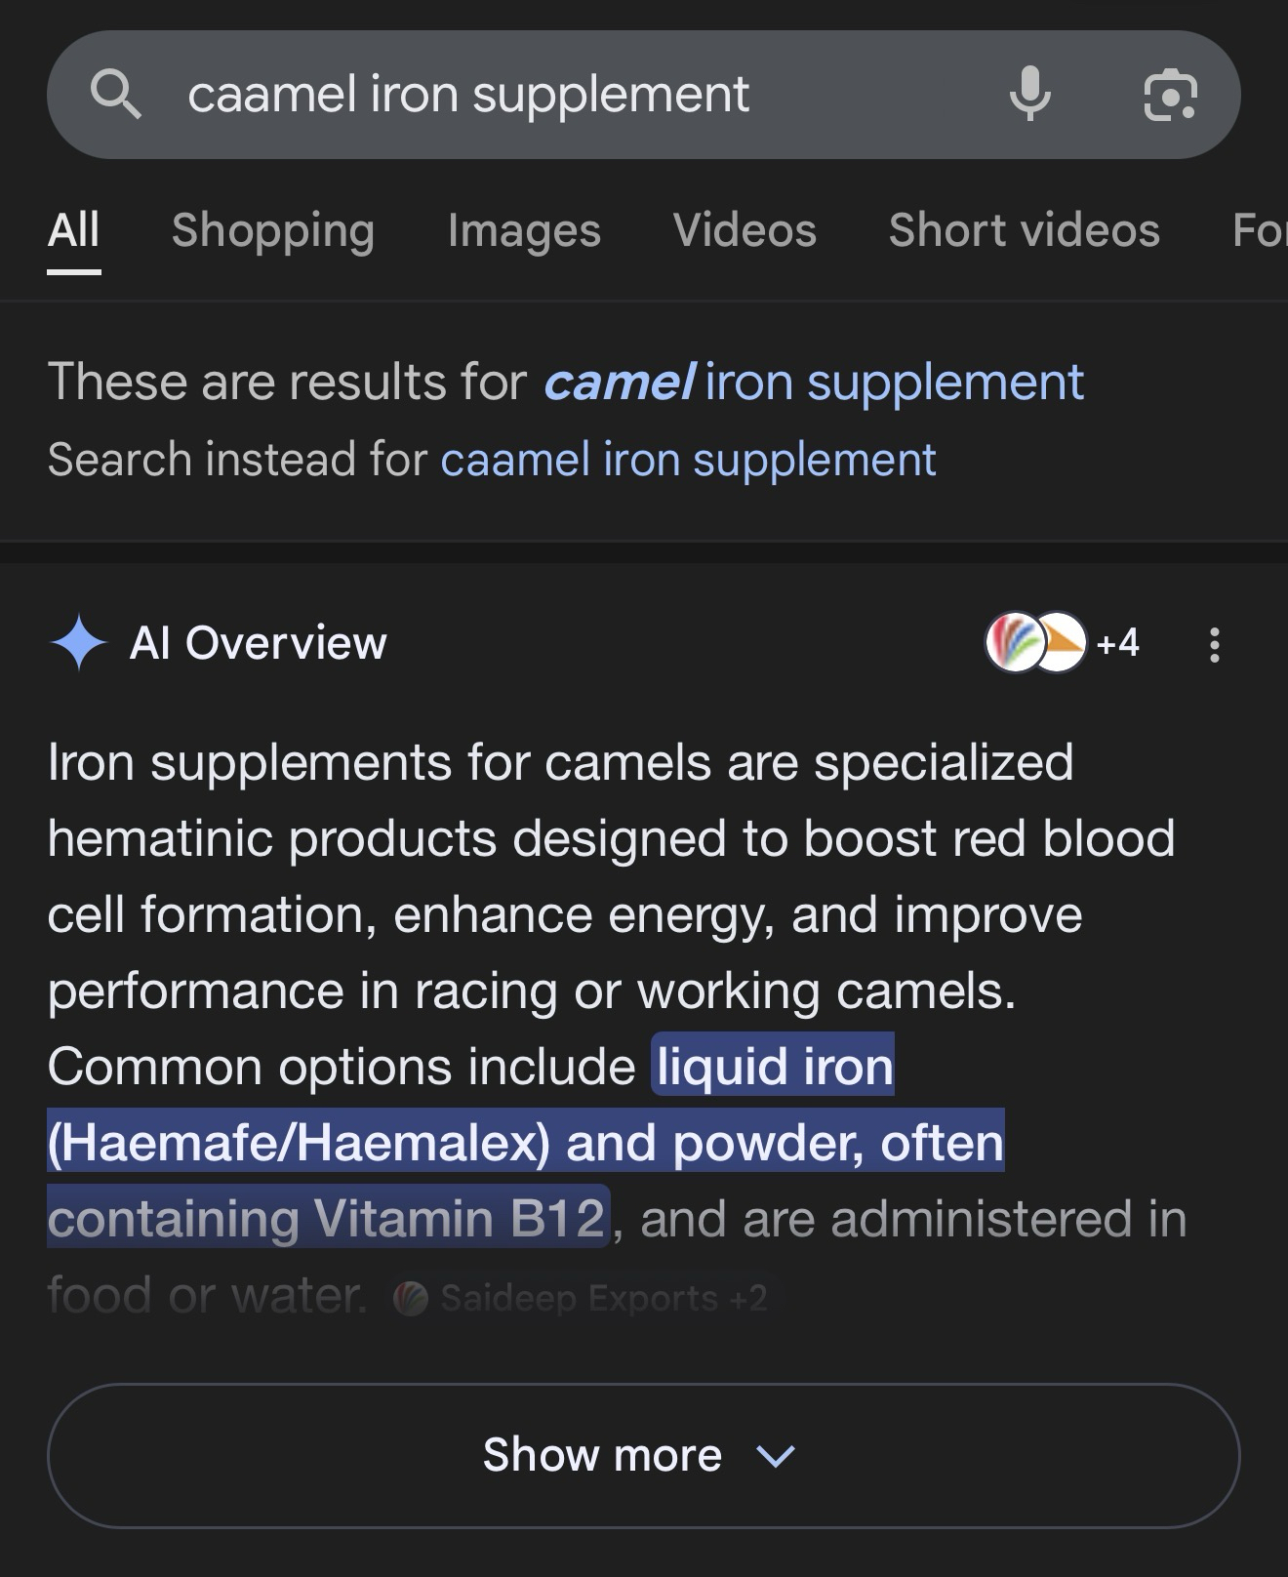1288x1577 pixels.
Task: Click highlighted 'liquid iron (Haemafe/Haemalex)' text
Action: click(773, 1066)
